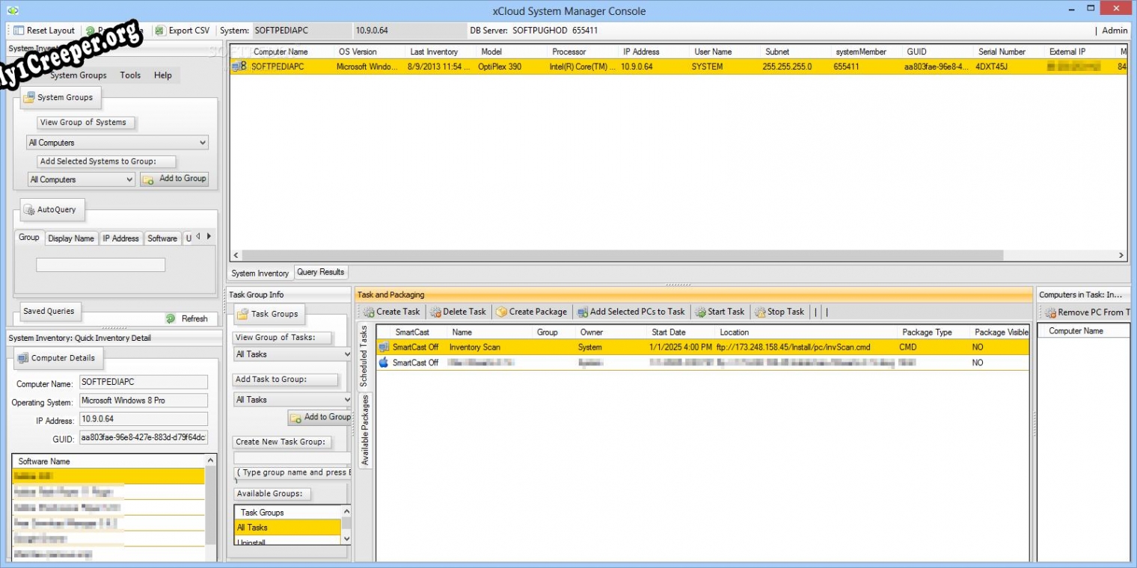Click the Create Task icon
The height and width of the screenshot is (568, 1137).
click(x=369, y=312)
